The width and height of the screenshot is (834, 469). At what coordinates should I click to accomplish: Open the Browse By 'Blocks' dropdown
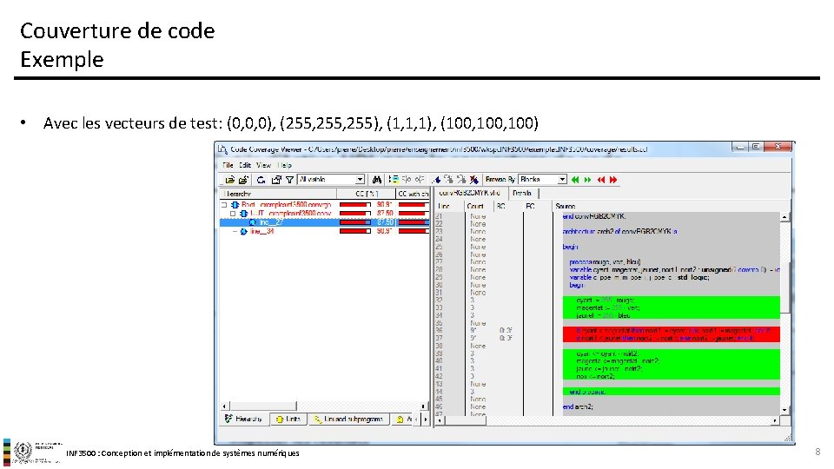tap(562, 180)
